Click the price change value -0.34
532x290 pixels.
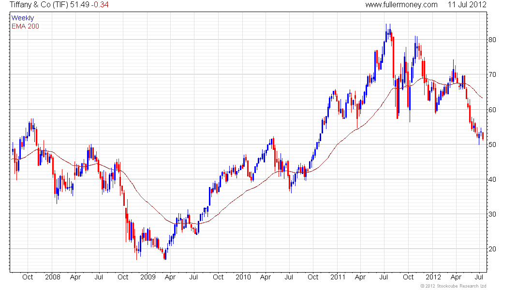pos(100,5)
